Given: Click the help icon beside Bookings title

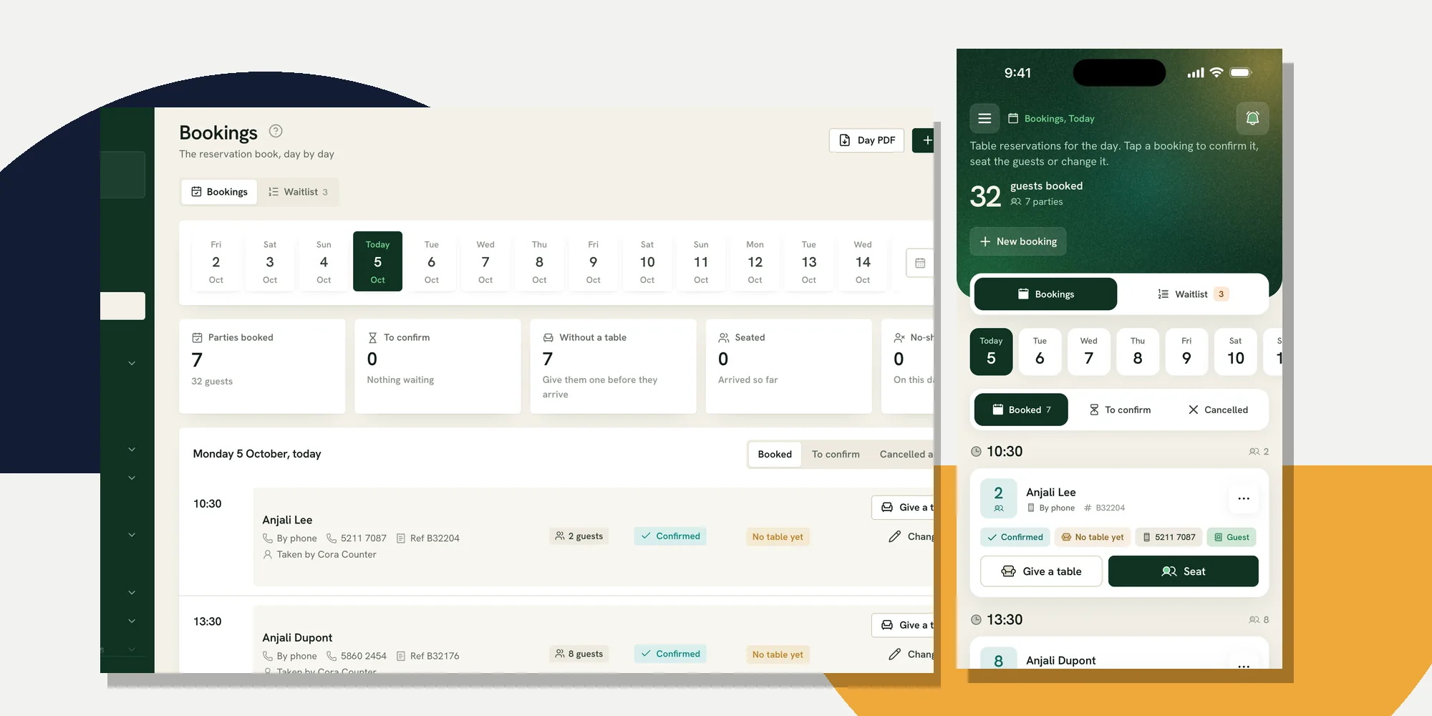Looking at the screenshot, I should tap(276, 131).
